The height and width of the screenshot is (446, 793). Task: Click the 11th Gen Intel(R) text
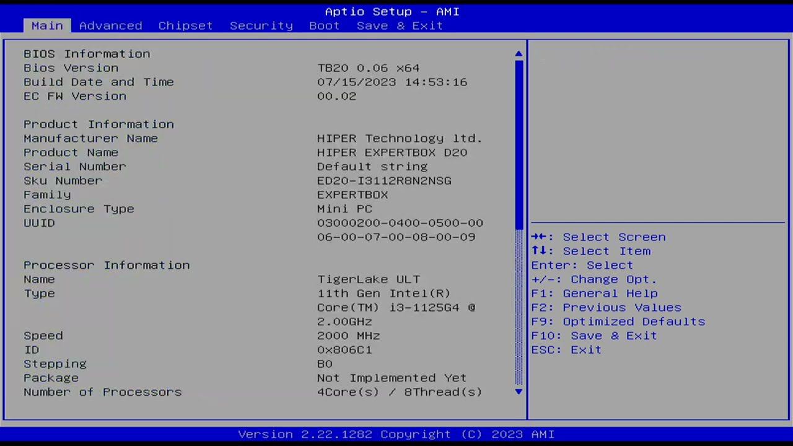[x=383, y=294]
